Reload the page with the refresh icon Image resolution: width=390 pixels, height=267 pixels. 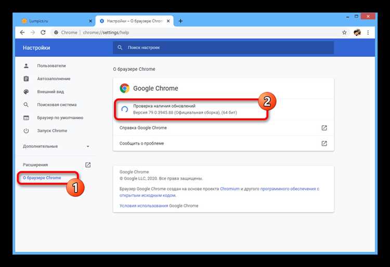pyautogui.click(x=43, y=32)
